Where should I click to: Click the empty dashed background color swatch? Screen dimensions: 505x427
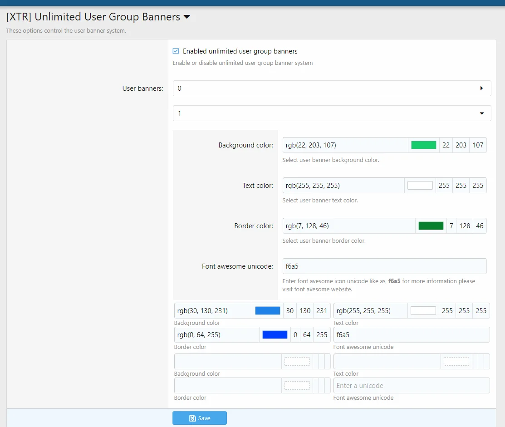click(297, 361)
